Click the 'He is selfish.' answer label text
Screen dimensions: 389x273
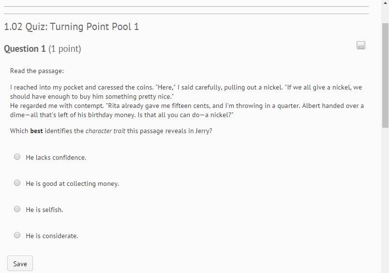[x=45, y=210]
